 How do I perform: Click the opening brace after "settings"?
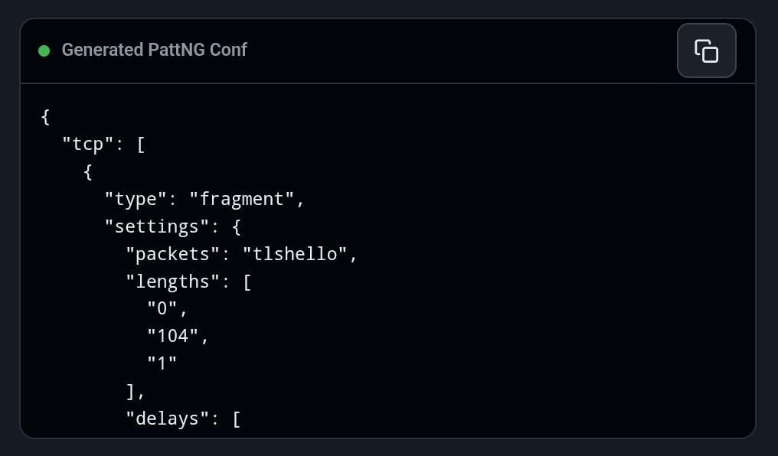tap(236, 227)
